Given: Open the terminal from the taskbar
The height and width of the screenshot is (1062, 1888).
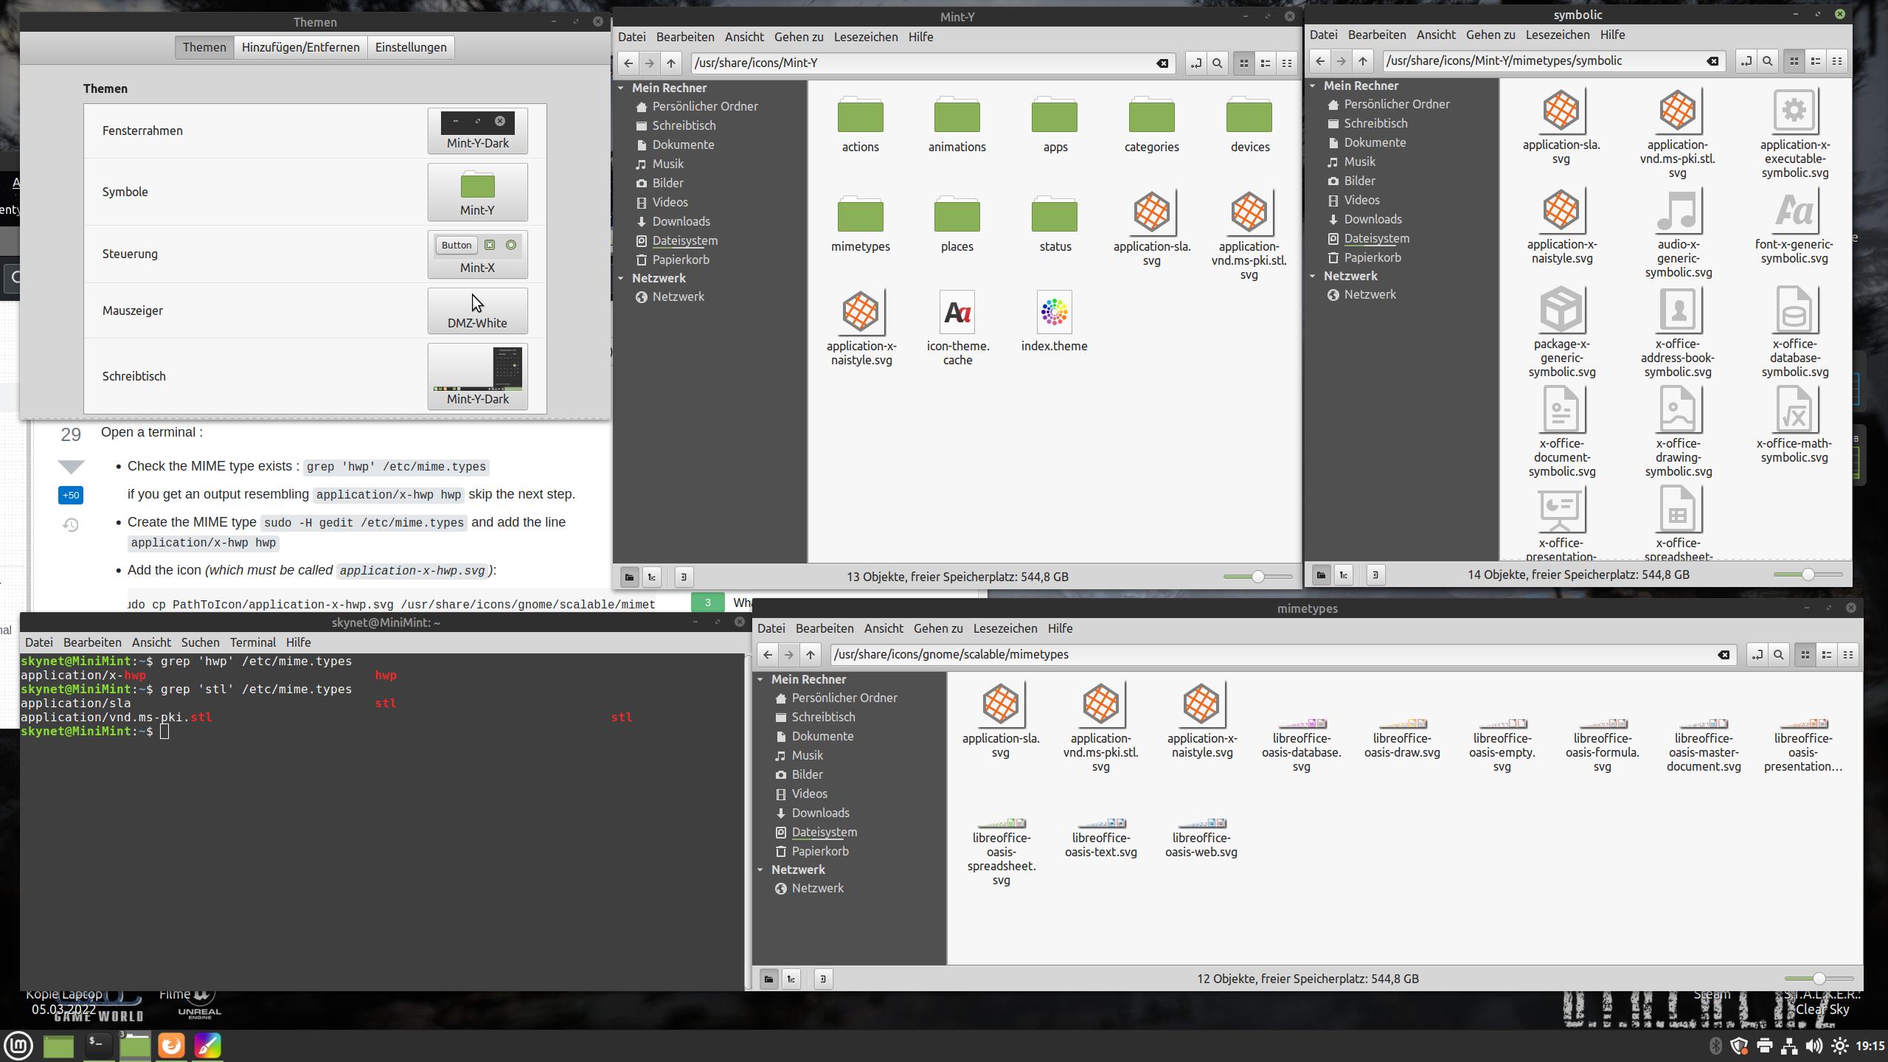Looking at the screenshot, I should (97, 1045).
